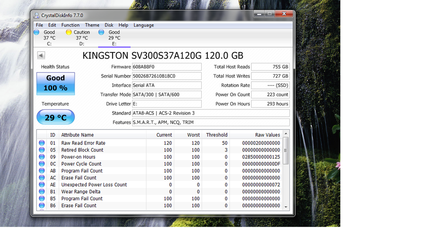445x250 pixels.
Task: Click the KINGSTON SV300S37A120G model title
Action: tap(163, 56)
